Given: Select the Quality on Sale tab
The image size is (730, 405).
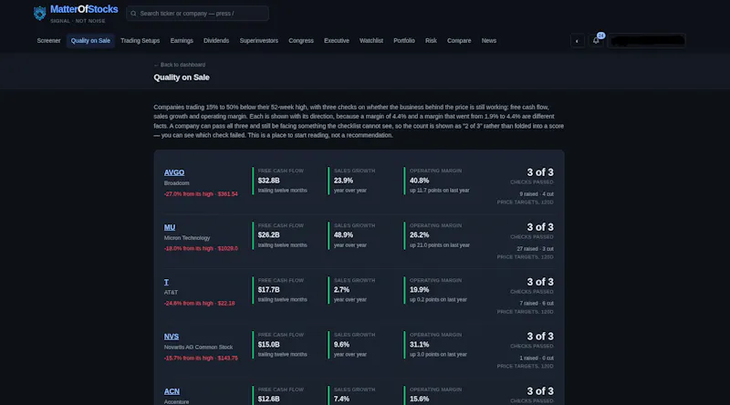Looking at the screenshot, I should 90,40.
